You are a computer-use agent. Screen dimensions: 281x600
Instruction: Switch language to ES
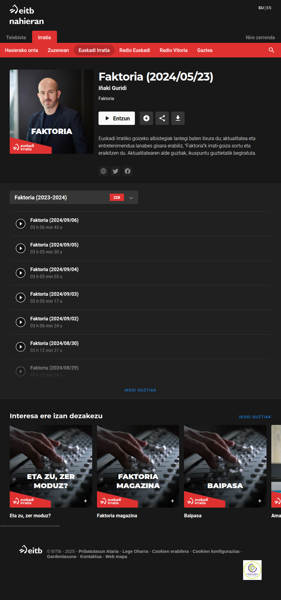coord(269,8)
